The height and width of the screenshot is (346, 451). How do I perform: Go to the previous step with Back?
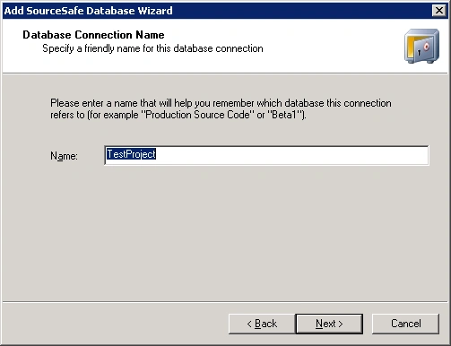[262, 324]
